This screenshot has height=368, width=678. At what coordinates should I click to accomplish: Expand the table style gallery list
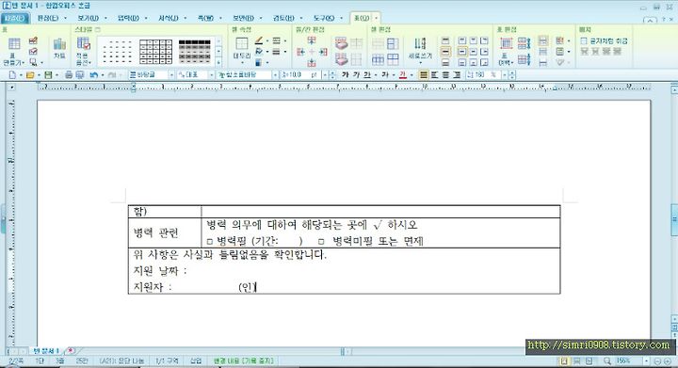click(x=218, y=62)
